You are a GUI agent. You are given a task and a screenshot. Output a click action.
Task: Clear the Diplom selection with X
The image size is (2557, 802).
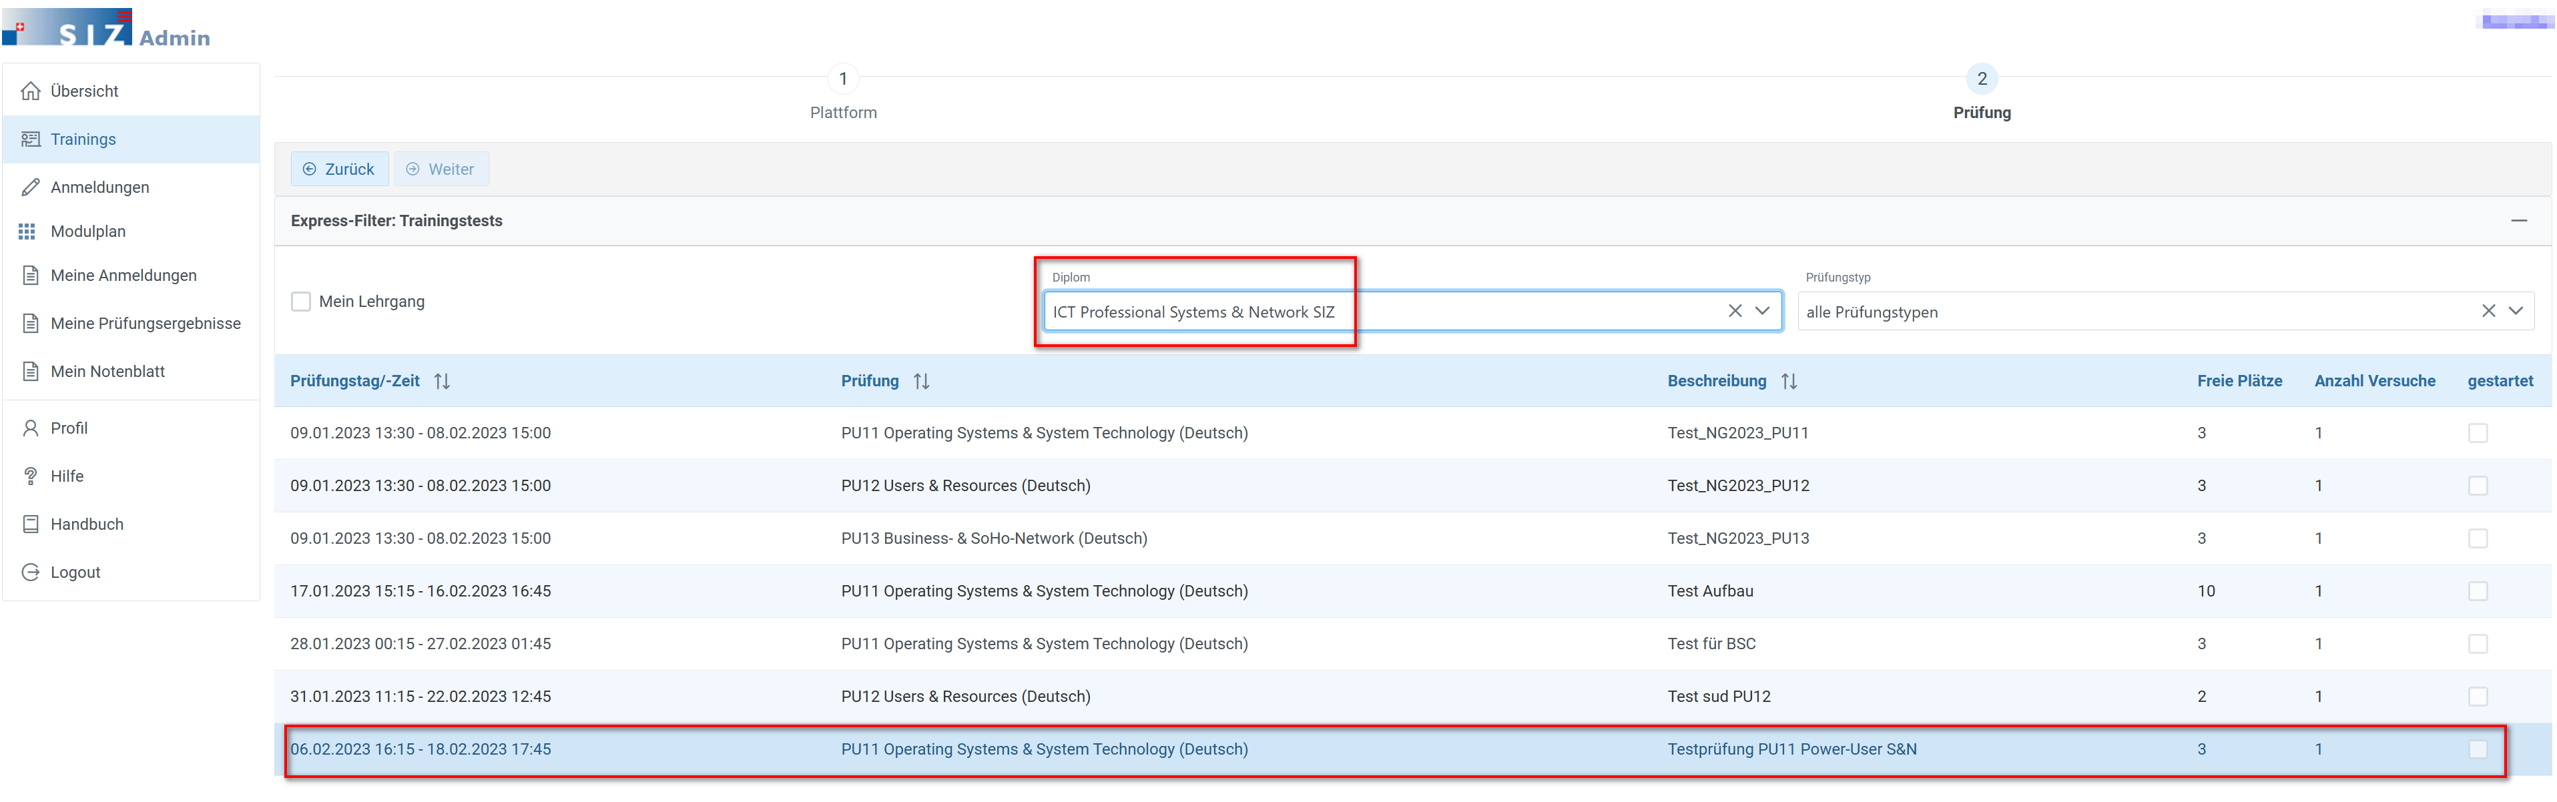coord(1735,311)
